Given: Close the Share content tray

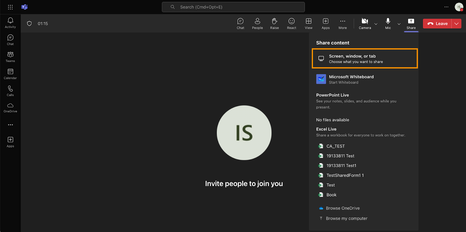Looking at the screenshot, I should tap(411, 24).
